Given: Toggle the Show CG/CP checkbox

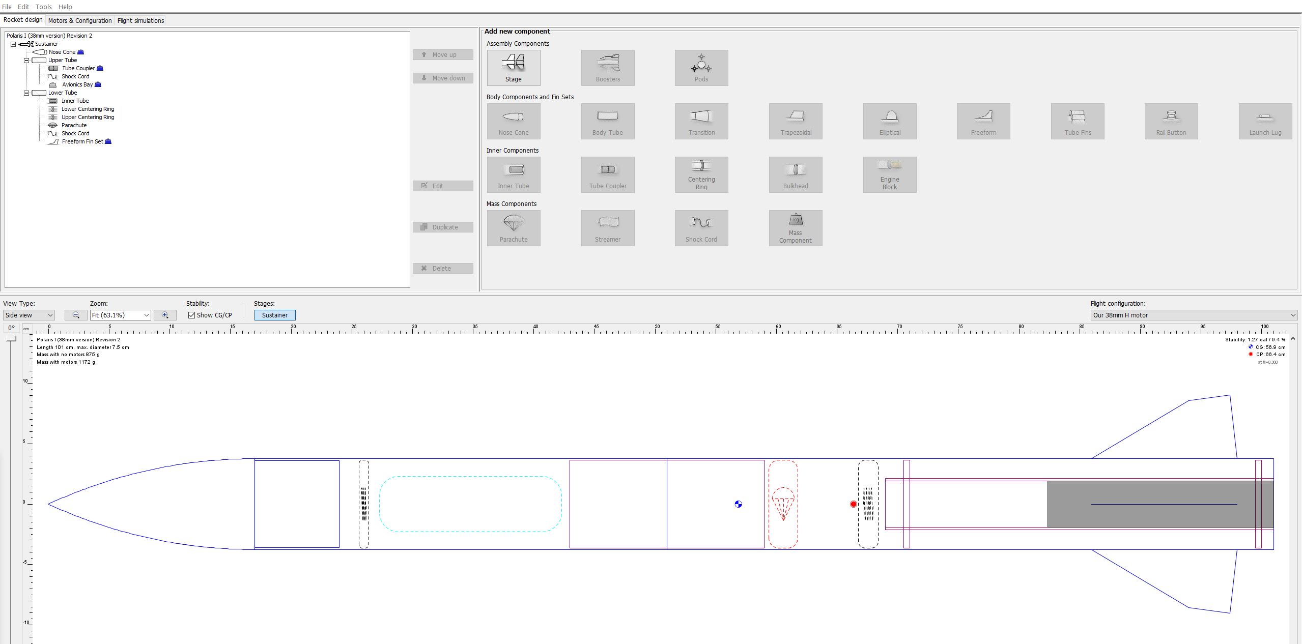Looking at the screenshot, I should coord(192,315).
